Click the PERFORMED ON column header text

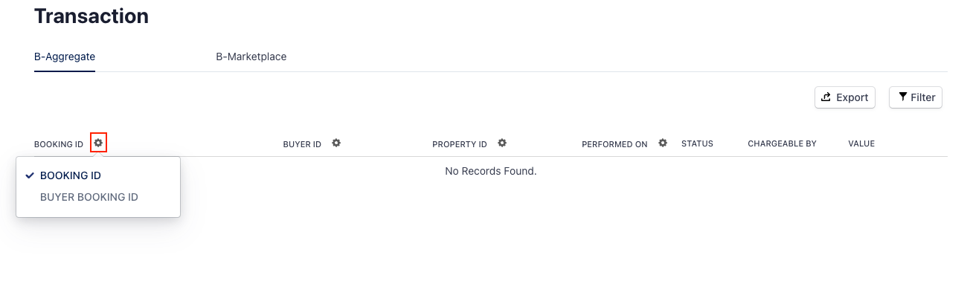(614, 144)
